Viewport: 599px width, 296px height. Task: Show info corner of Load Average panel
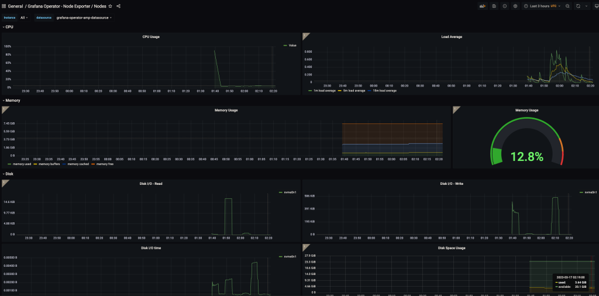304,35
